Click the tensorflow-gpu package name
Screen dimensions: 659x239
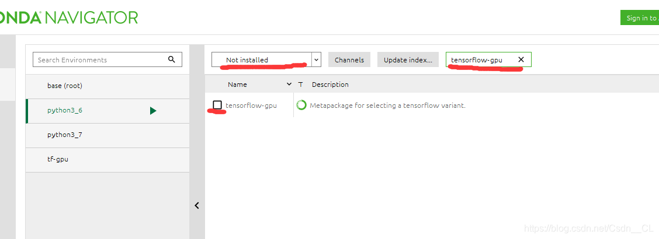click(251, 106)
